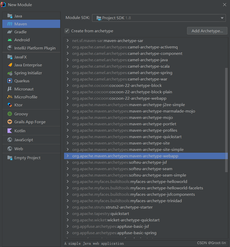The width and height of the screenshot is (230, 247).
Task: Select softeu-archetype-jsf row
Action: click(x=146, y=162)
